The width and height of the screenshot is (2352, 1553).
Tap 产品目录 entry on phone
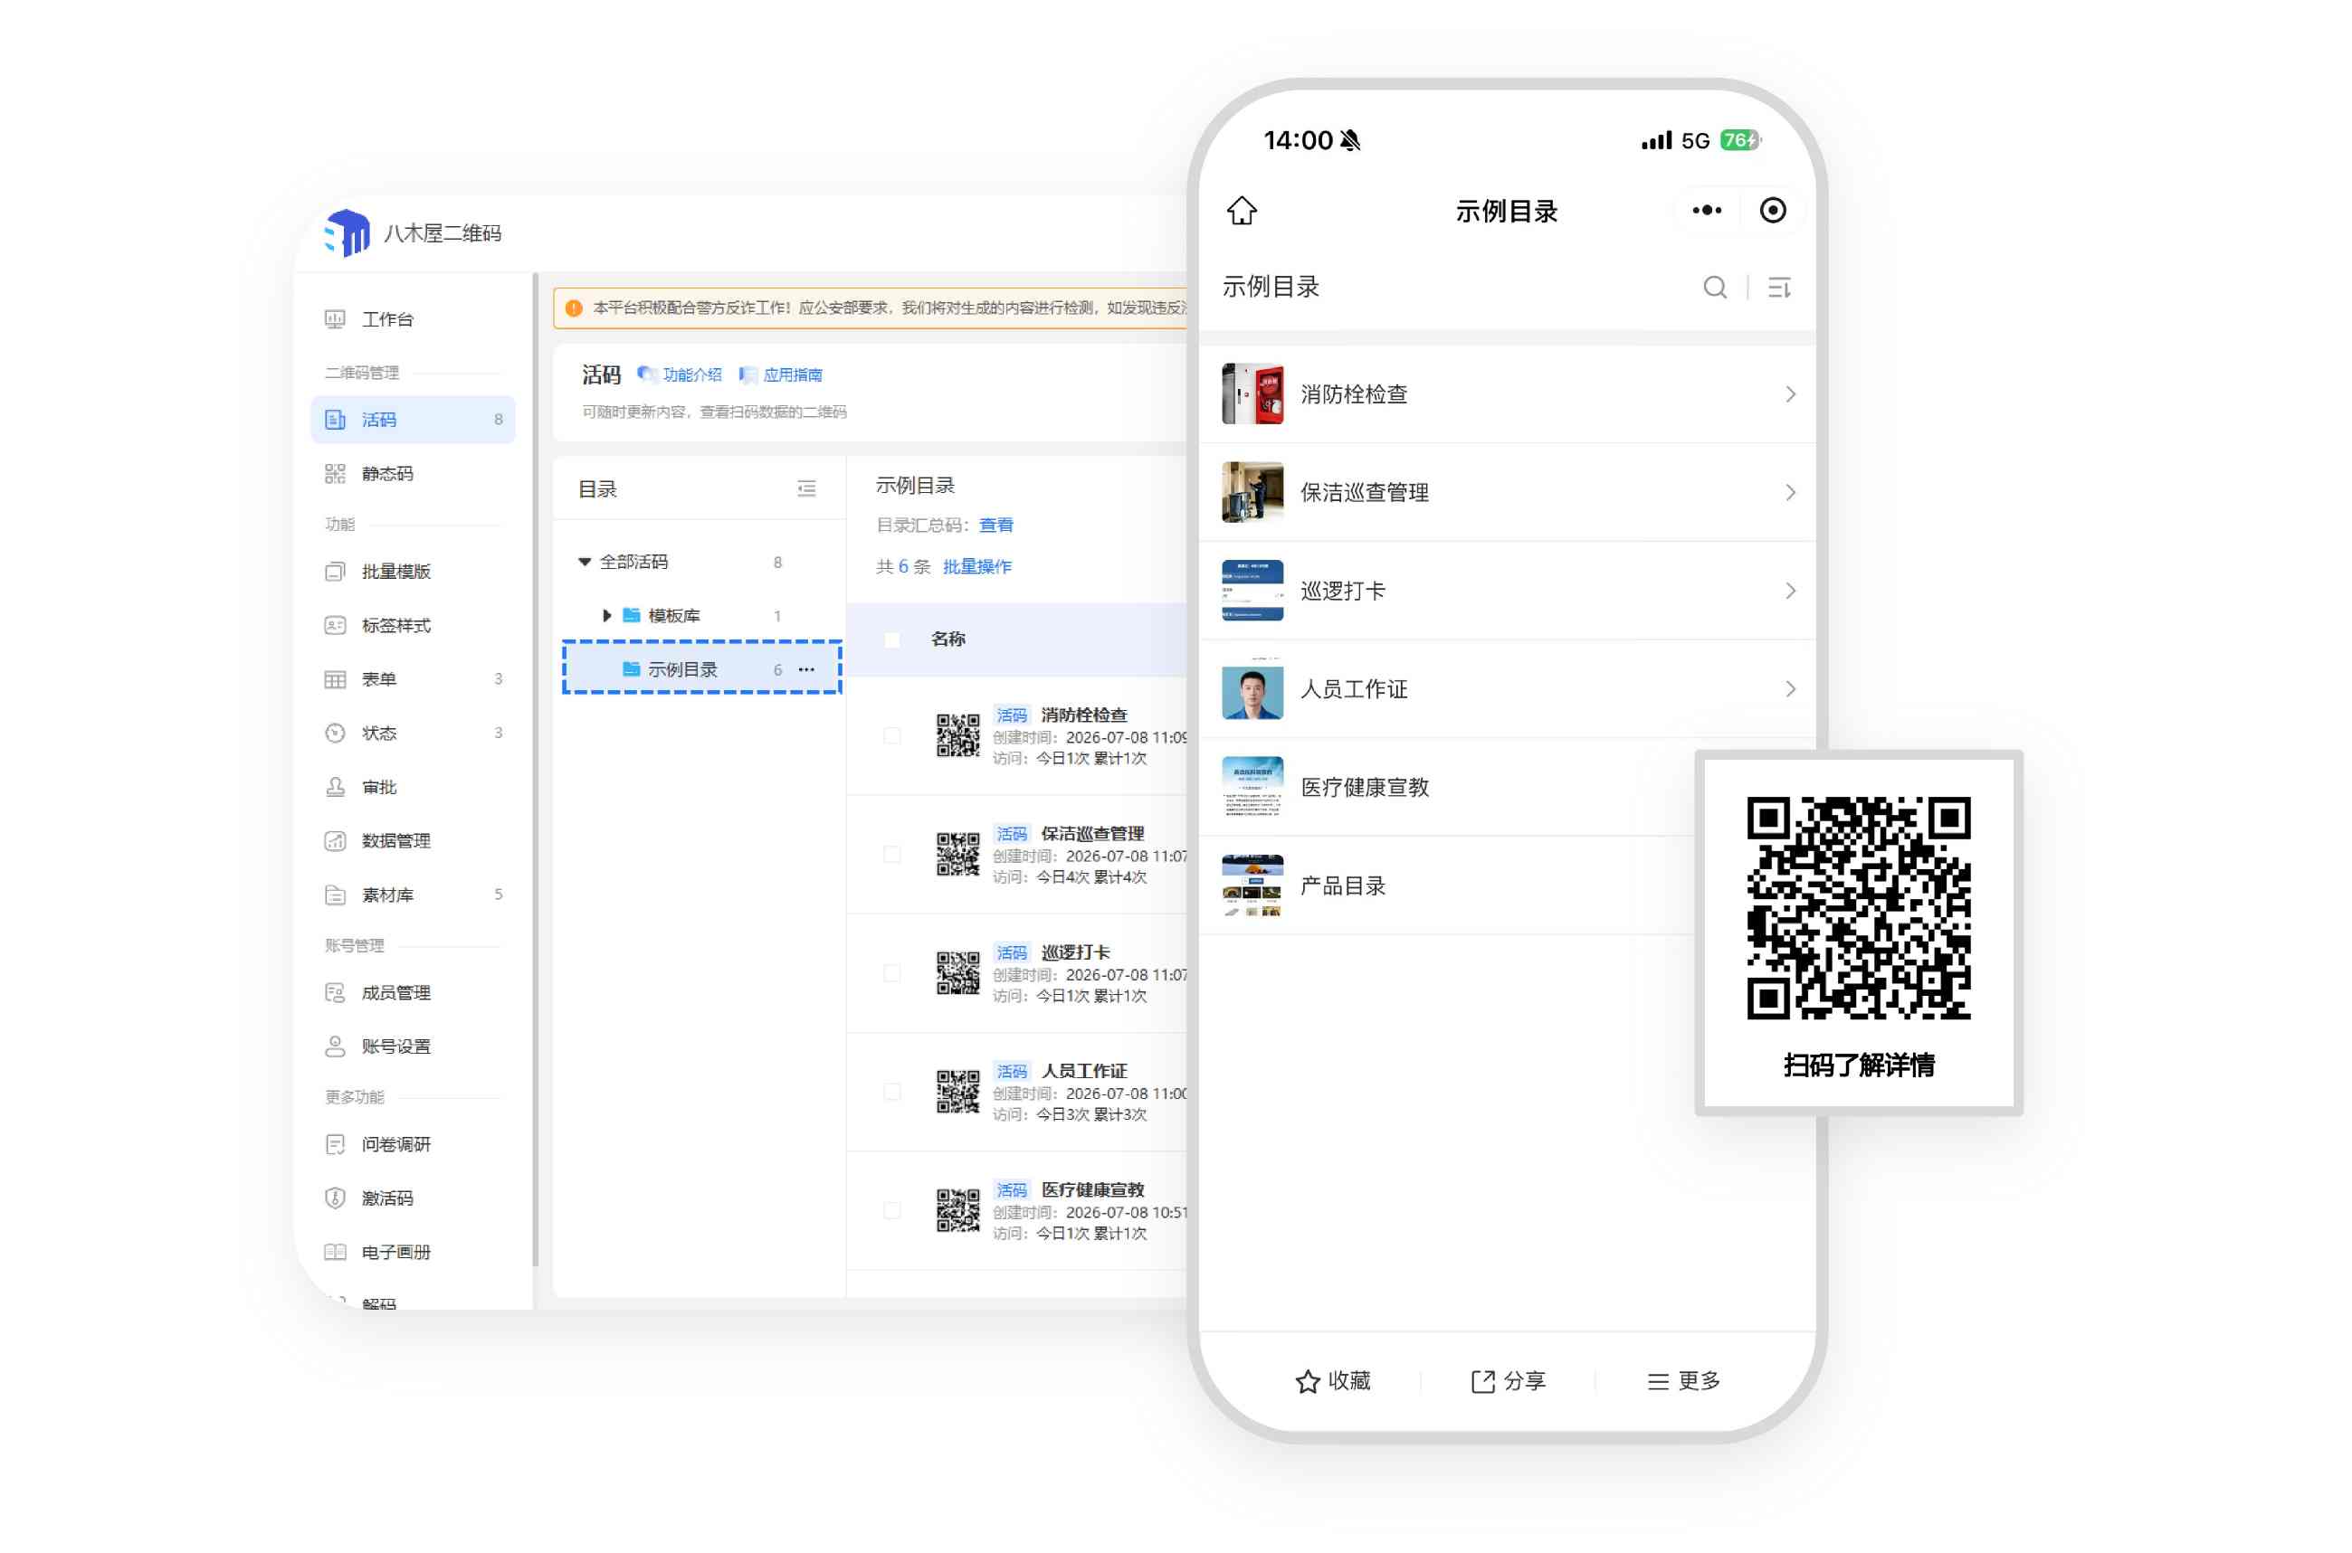(x=1447, y=885)
